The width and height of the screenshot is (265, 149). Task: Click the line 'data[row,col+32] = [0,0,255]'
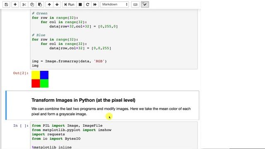coord(80,48)
